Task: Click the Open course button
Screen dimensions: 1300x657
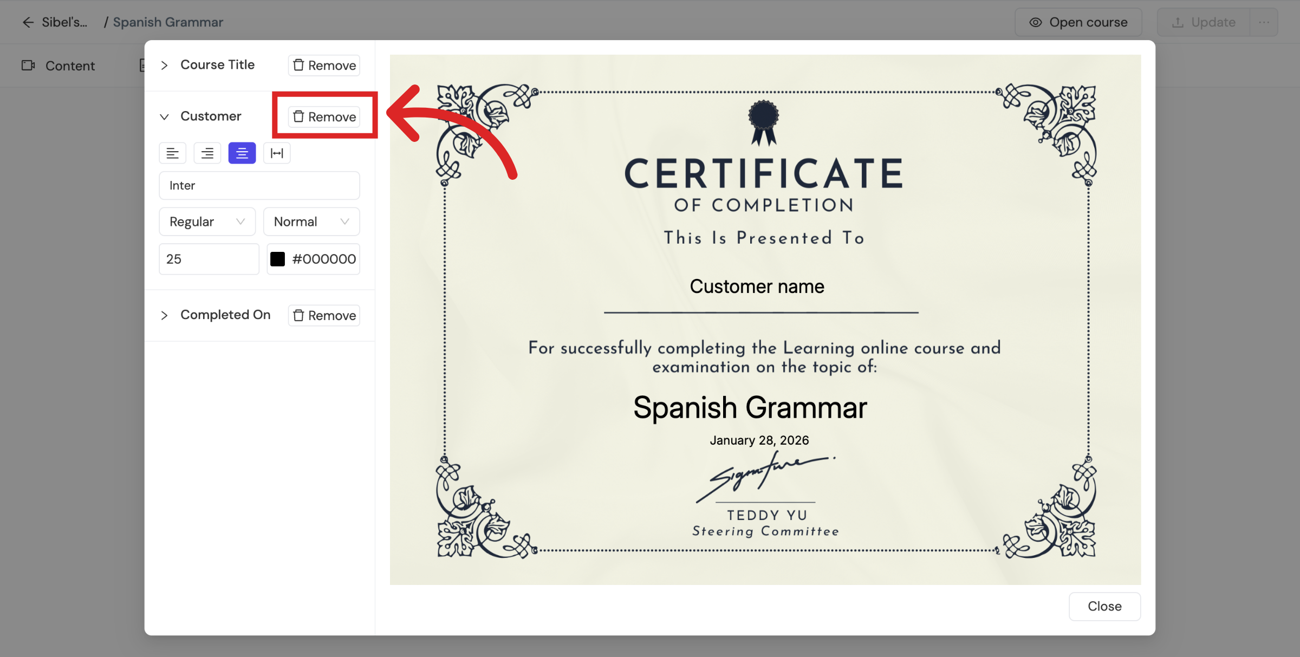Action: click(1078, 22)
